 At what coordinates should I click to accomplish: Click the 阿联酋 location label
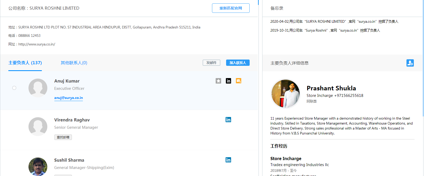coord(312,101)
